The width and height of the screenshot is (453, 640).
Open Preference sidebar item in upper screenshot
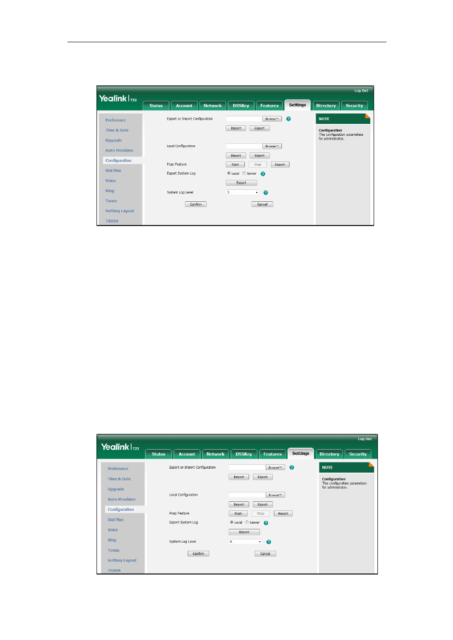[116, 121]
